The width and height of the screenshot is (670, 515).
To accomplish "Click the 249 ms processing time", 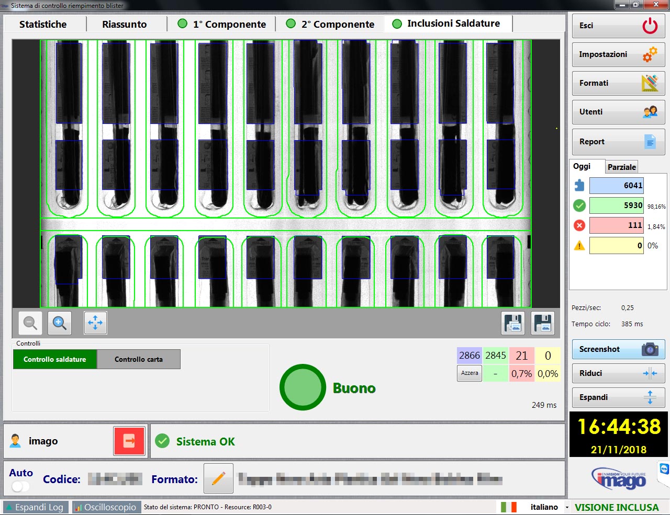I will (x=544, y=405).
